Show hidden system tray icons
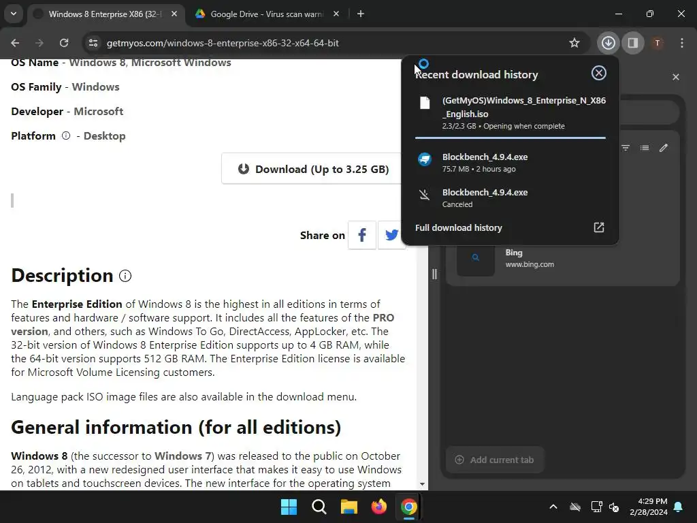The image size is (697, 523). tap(553, 507)
